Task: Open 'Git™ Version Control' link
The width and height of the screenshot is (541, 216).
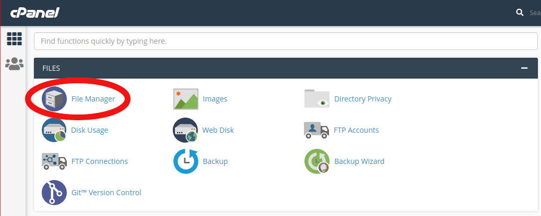Action: coord(107,193)
